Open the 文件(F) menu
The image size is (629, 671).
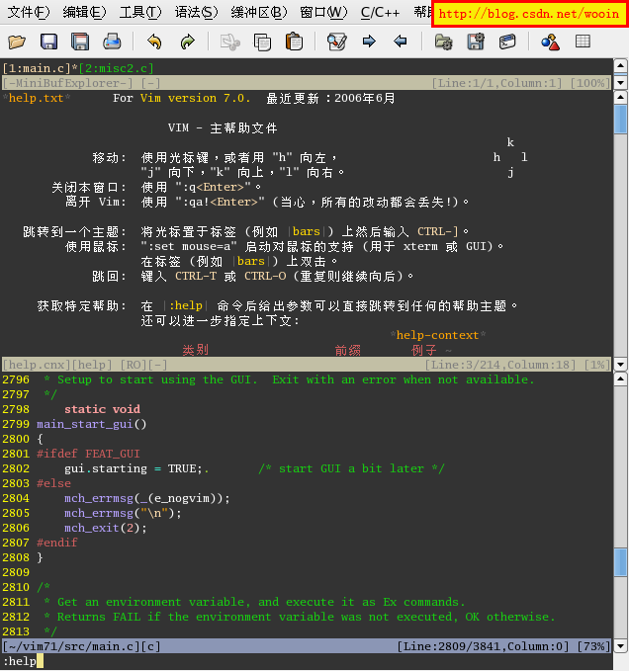pos(29,13)
